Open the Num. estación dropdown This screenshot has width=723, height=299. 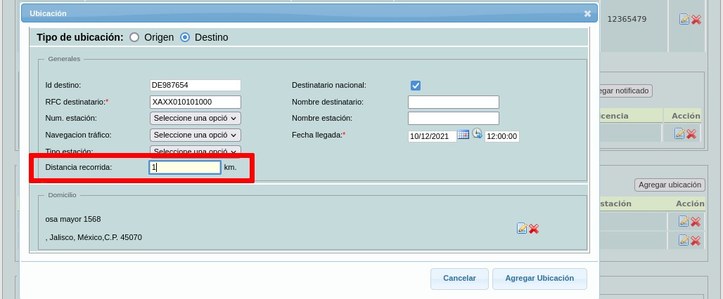point(196,119)
